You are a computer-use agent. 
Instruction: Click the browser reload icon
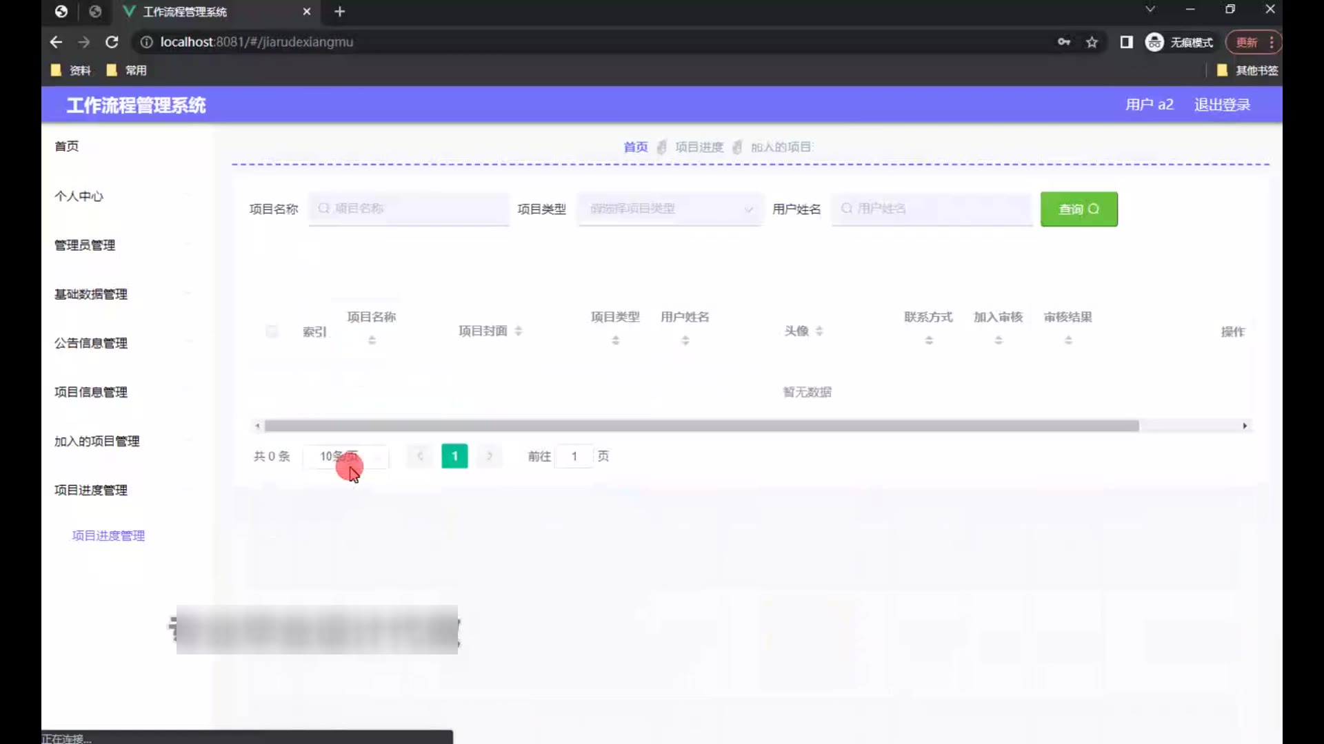[x=112, y=42]
